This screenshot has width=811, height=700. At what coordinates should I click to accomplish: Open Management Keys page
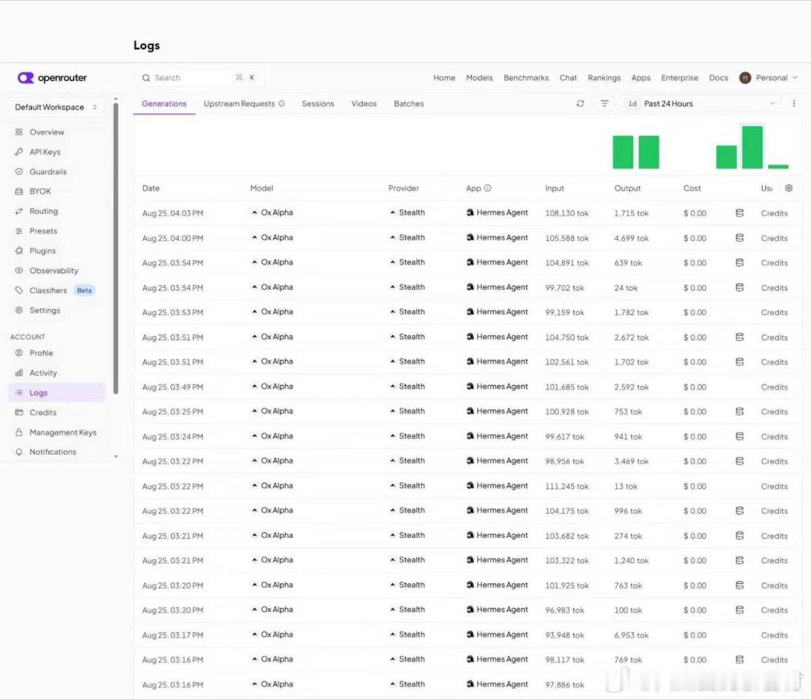(x=55, y=432)
